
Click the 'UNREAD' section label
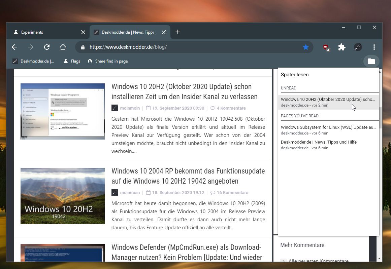[289, 88]
